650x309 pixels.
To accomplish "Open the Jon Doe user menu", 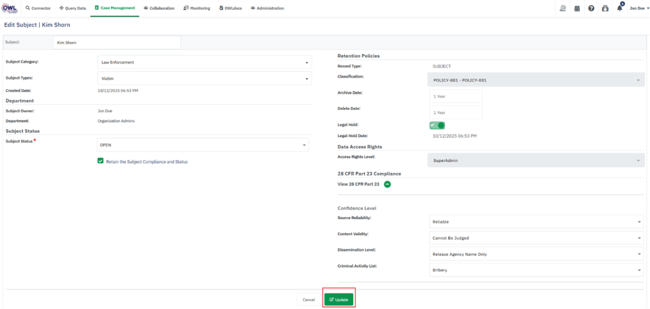I will (639, 8).
